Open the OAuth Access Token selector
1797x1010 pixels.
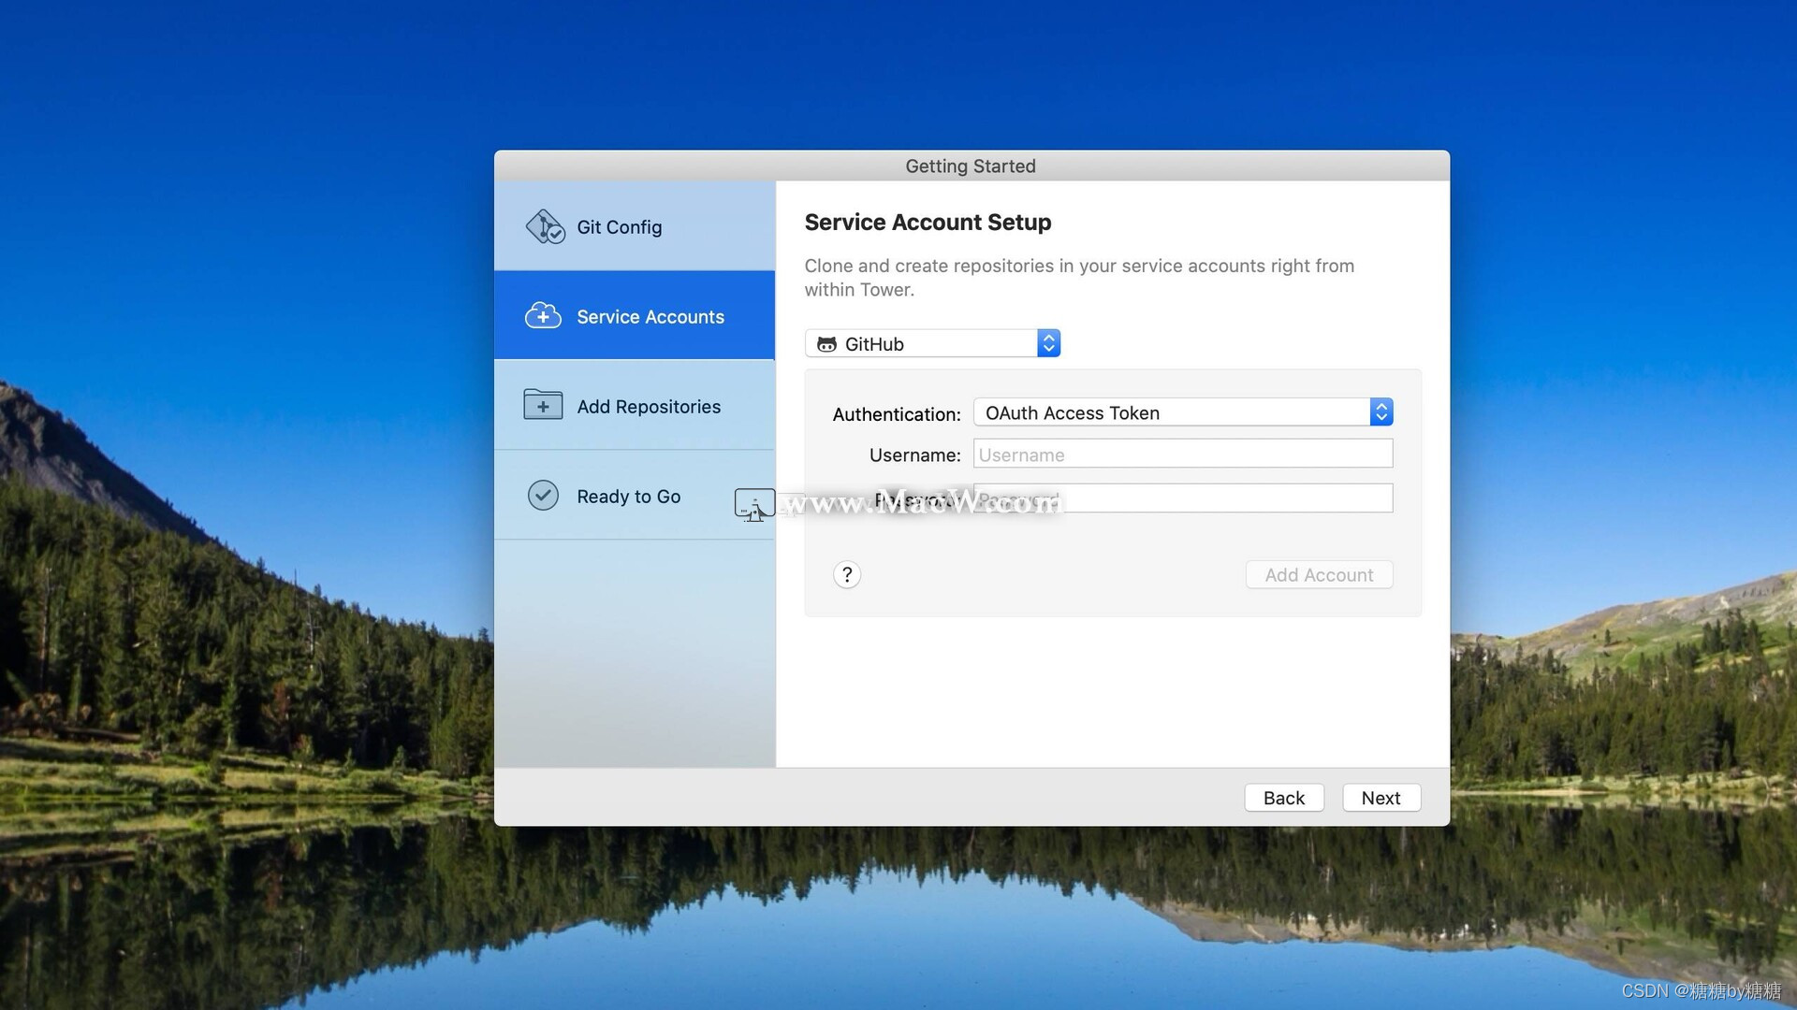(x=1170, y=412)
